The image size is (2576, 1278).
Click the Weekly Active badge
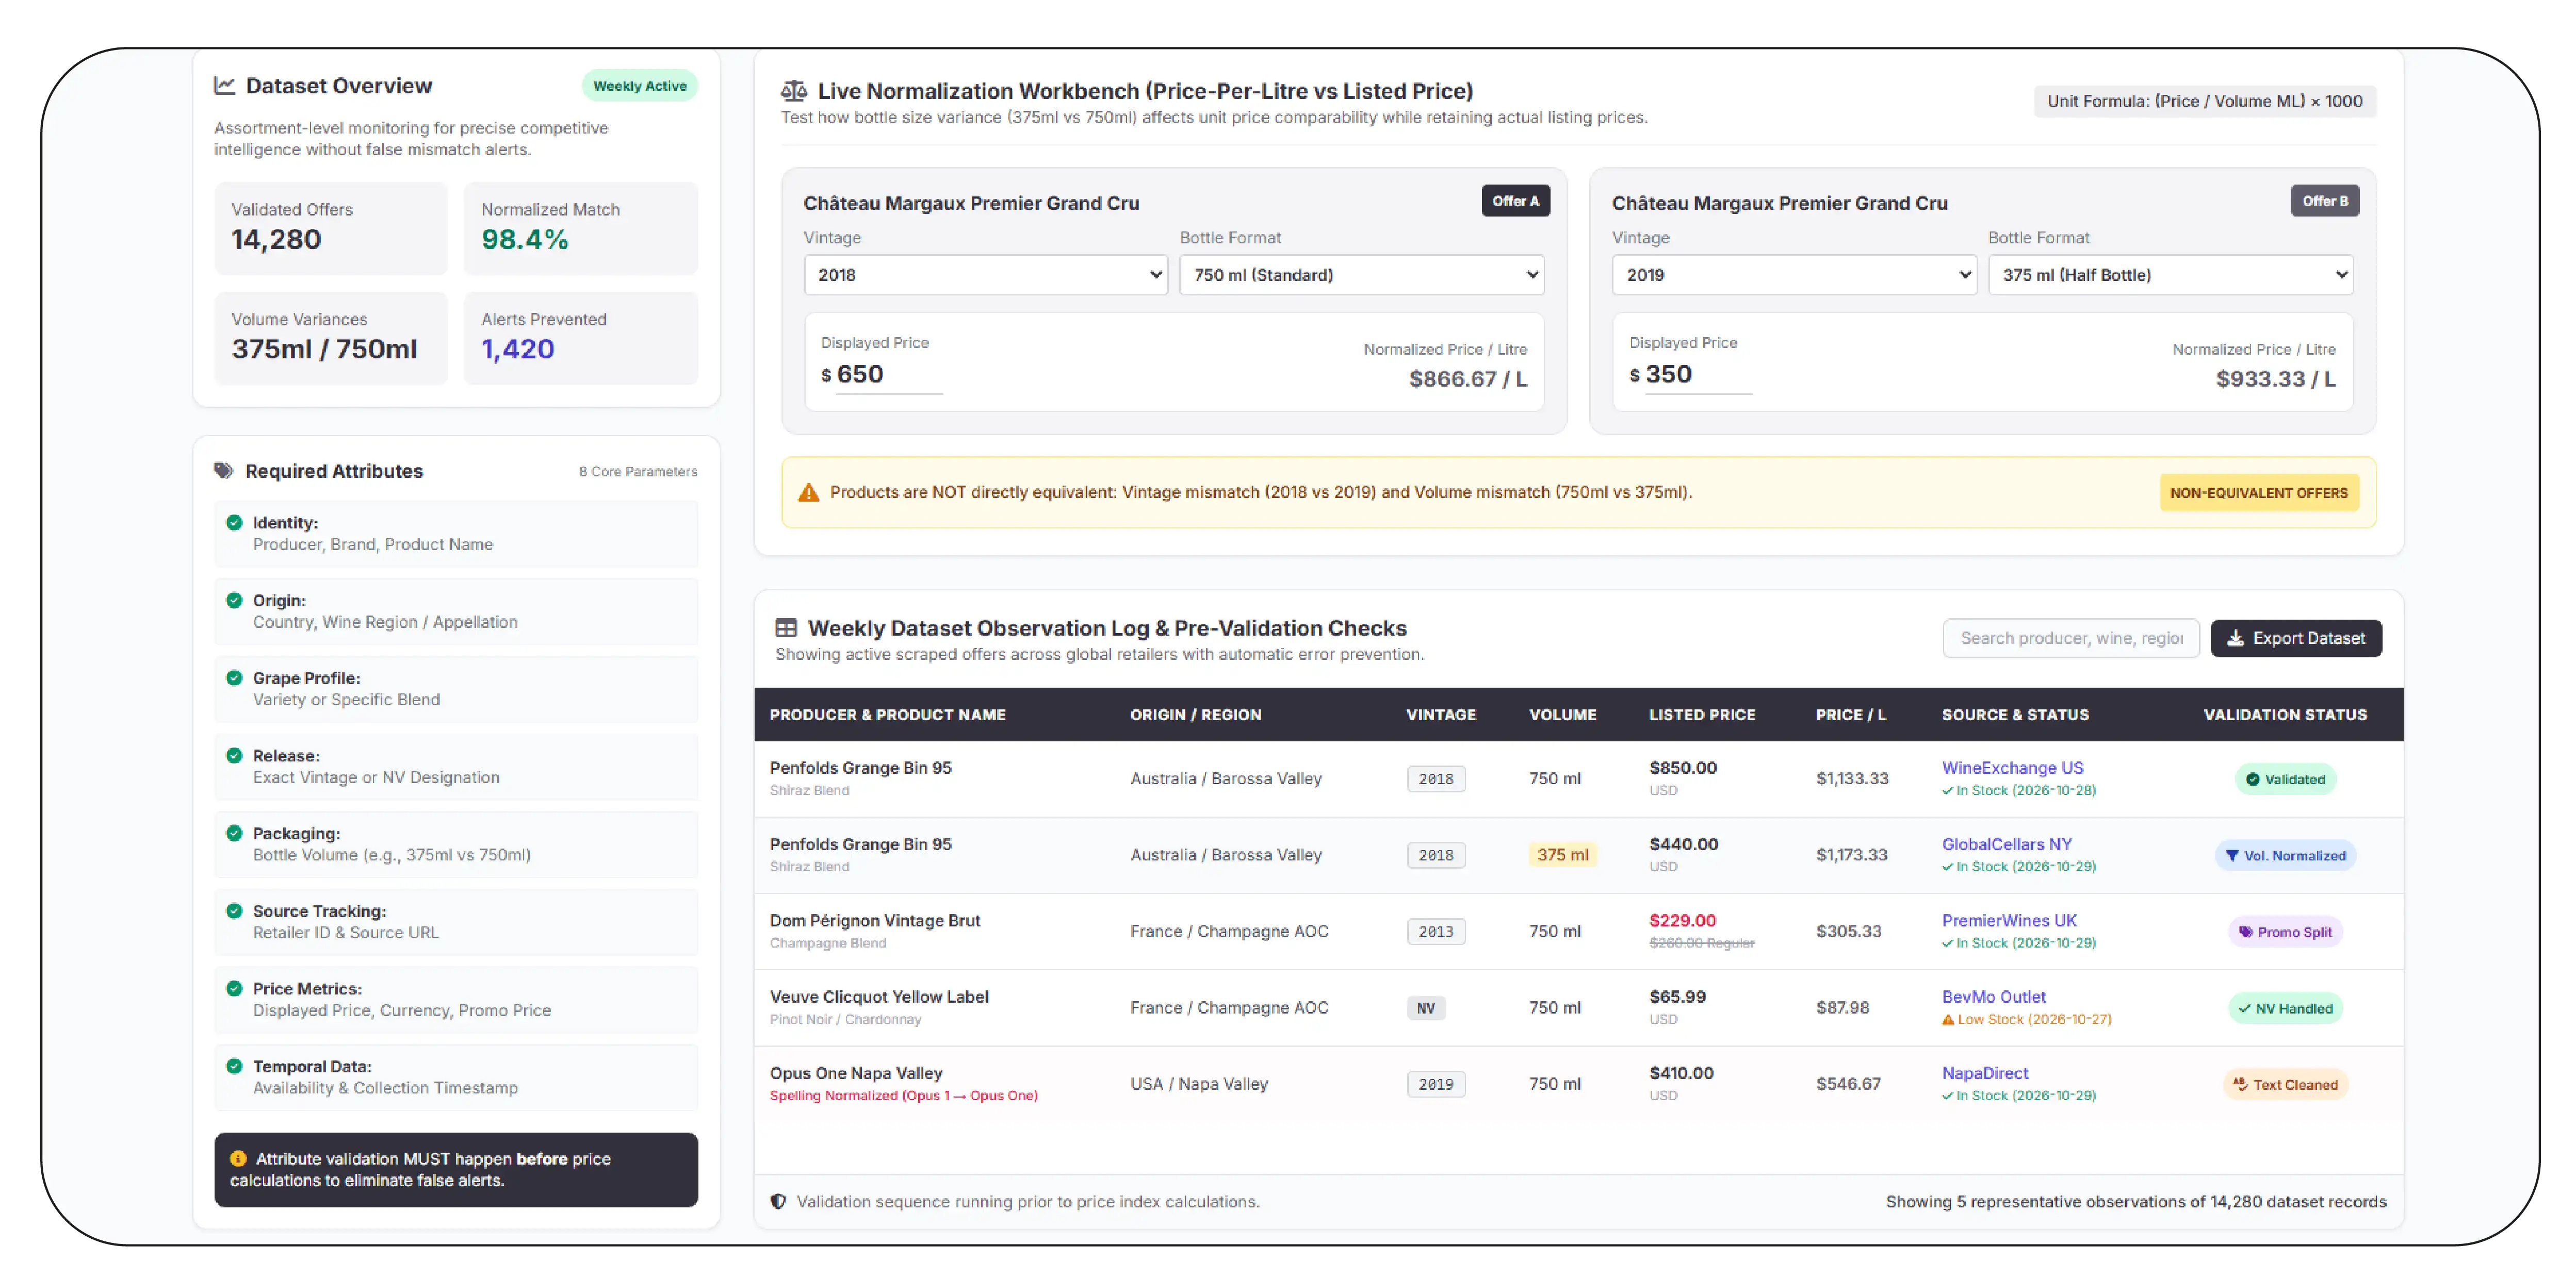[639, 86]
